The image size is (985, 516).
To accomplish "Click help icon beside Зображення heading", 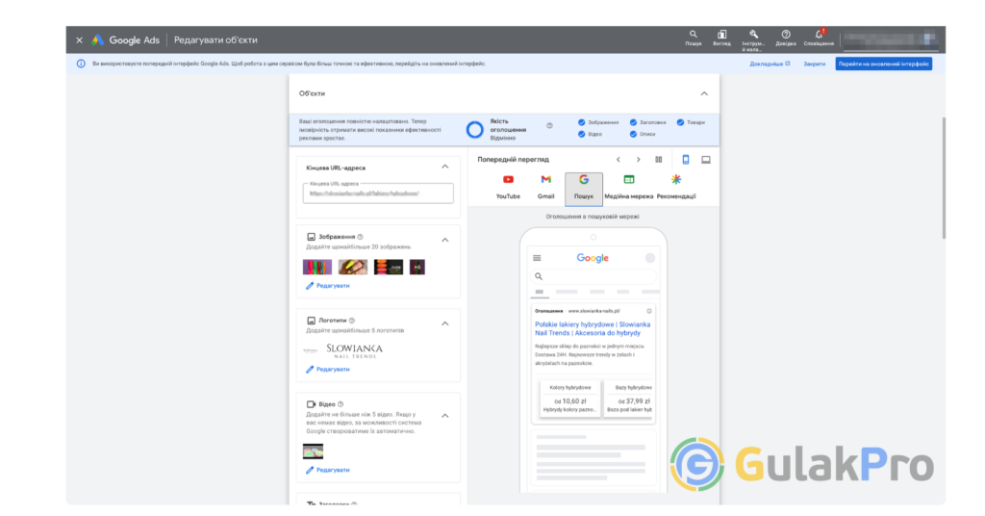I will point(360,237).
